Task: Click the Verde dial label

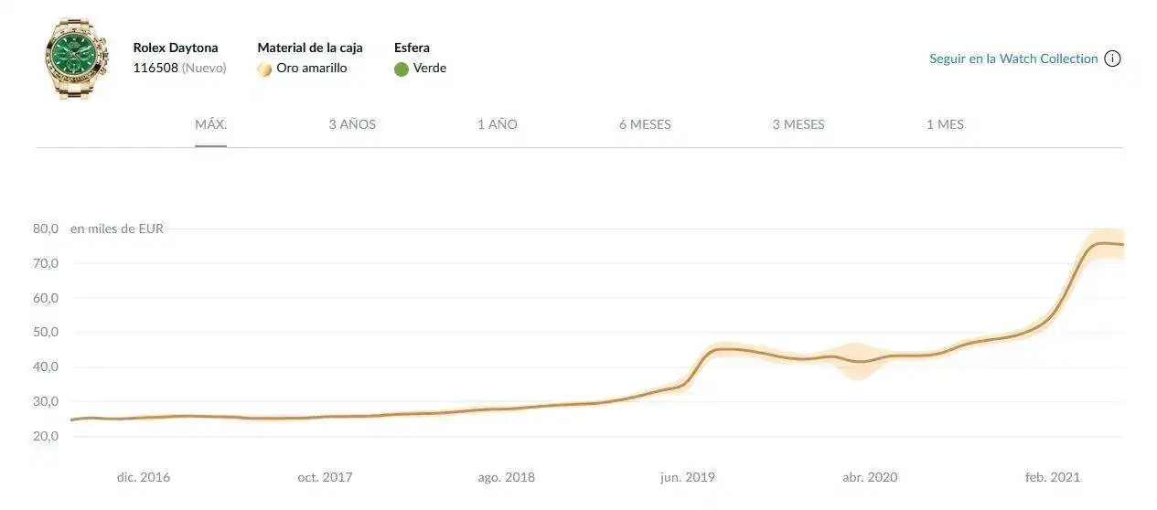Action: (x=430, y=68)
